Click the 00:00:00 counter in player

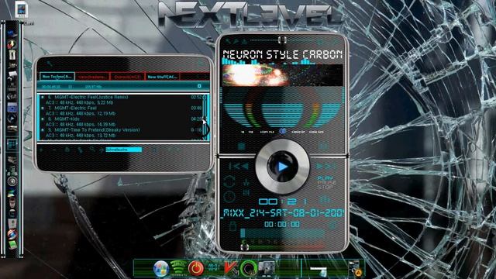pyautogui.click(x=282, y=224)
